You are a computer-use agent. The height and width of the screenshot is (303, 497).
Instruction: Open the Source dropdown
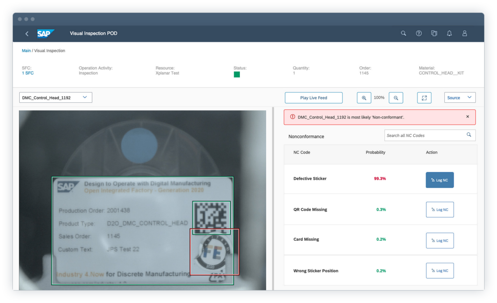point(460,97)
